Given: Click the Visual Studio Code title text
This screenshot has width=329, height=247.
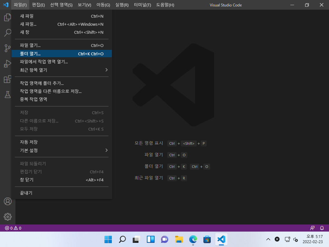Looking at the screenshot, I should 226,5.
